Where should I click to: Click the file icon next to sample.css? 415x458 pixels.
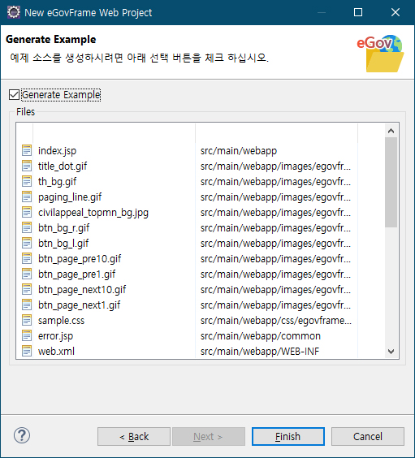point(27,321)
